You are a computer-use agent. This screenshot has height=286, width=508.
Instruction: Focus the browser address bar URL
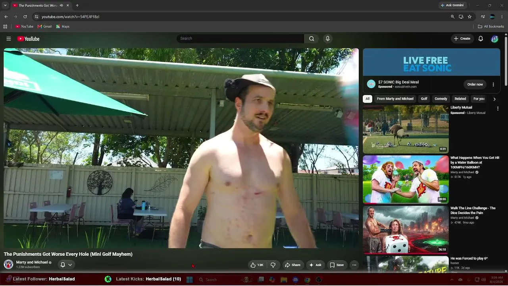70,17
